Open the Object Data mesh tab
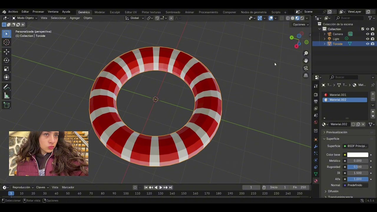 point(316,174)
